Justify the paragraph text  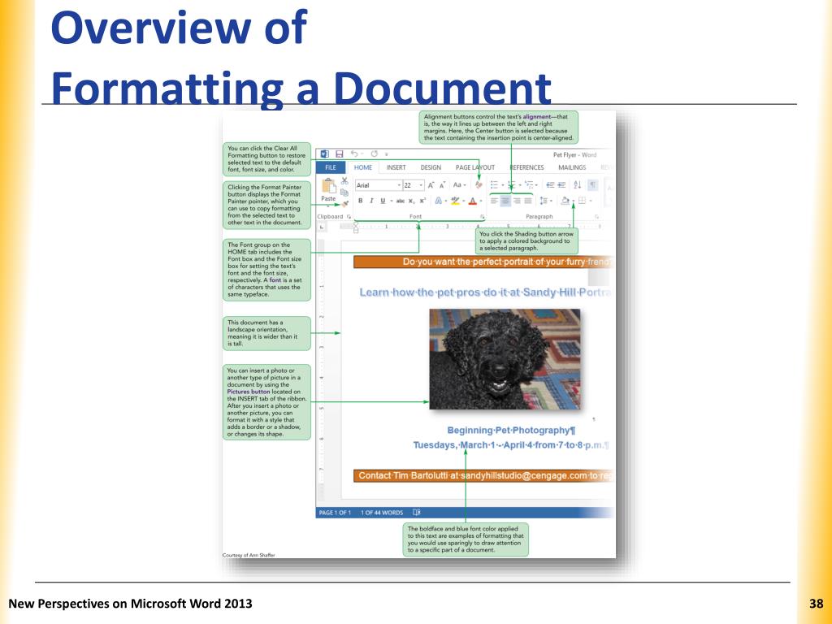528,201
